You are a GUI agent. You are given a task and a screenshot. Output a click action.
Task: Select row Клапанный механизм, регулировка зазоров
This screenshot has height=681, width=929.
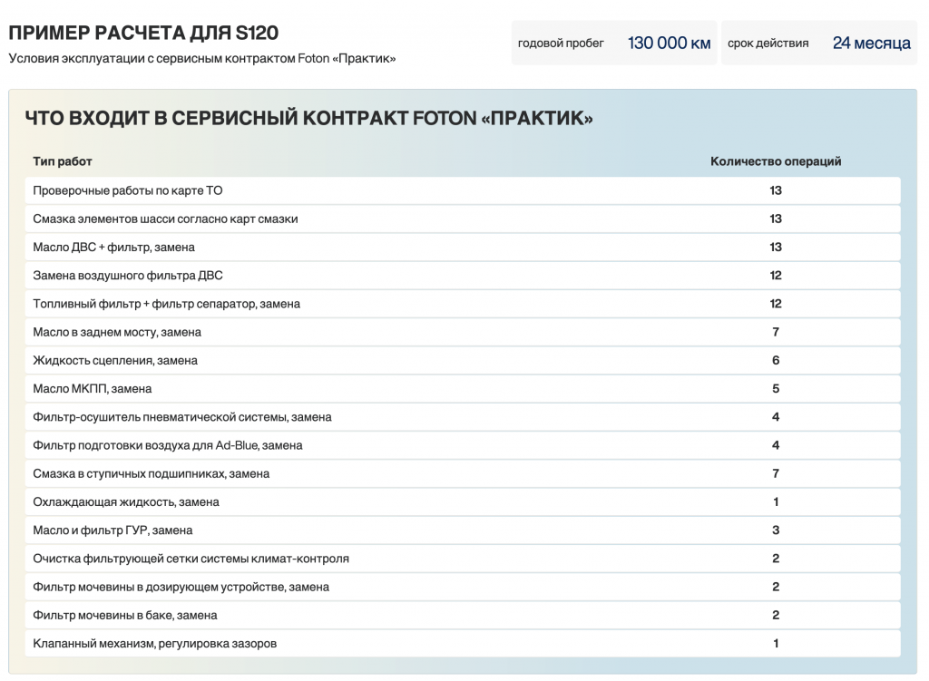click(x=463, y=644)
